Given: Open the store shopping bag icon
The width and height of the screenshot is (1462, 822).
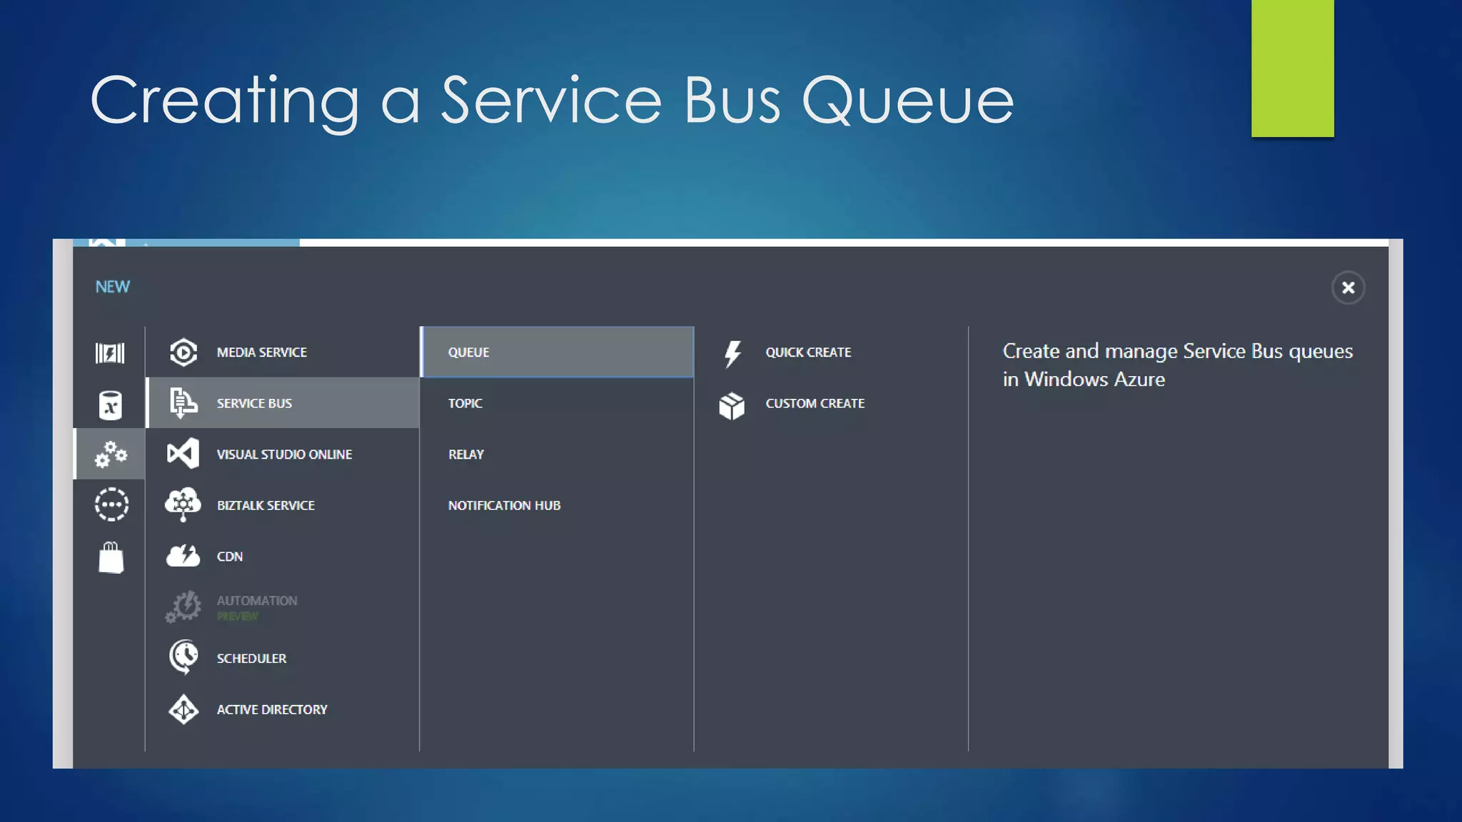Looking at the screenshot, I should coord(111,557).
